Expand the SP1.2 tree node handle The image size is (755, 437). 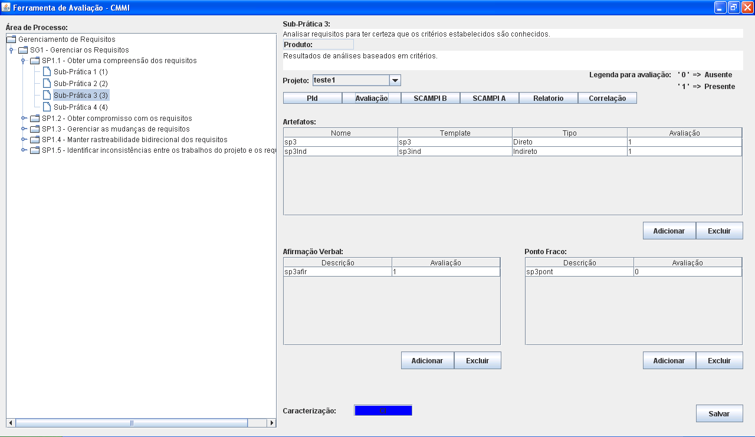click(24, 119)
